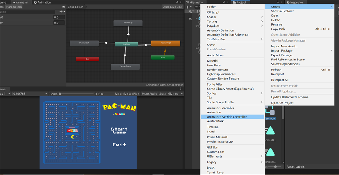Expand the Import Package submenu

pyautogui.click(x=299, y=50)
